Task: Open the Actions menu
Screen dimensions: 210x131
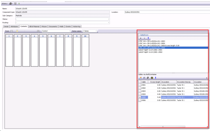Action: 5,4
